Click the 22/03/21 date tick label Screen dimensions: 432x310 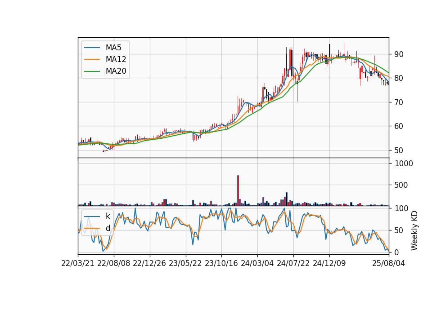[x=78, y=263]
